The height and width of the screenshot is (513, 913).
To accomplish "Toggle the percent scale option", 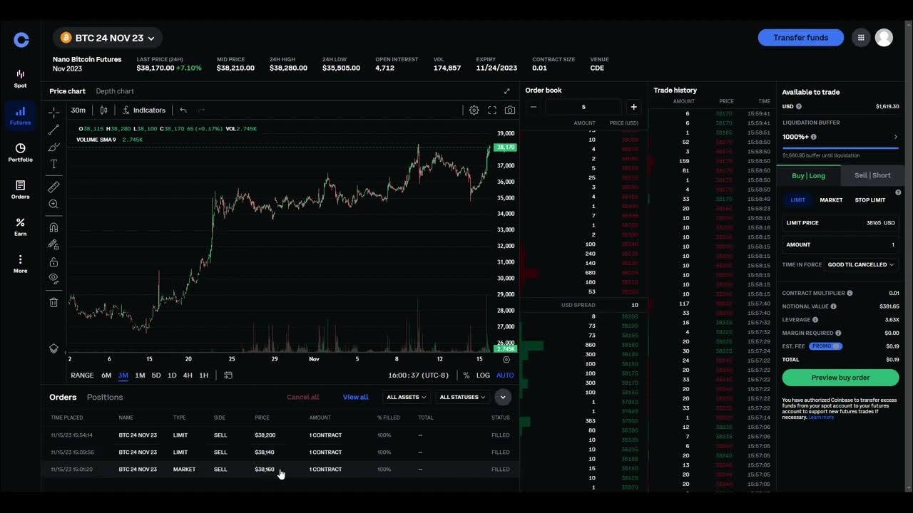I will click(x=466, y=375).
